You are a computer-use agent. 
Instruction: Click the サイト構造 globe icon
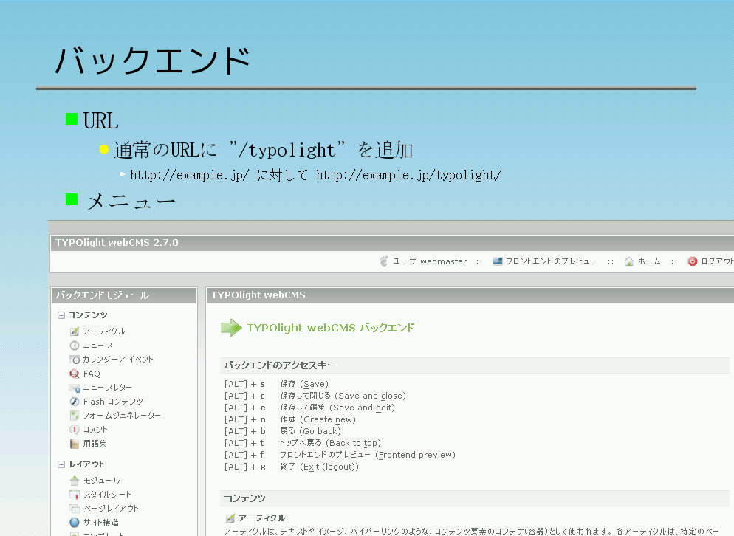coord(75,523)
